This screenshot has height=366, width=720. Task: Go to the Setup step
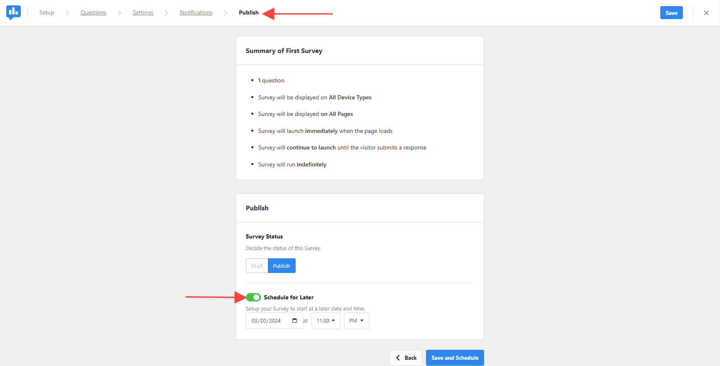click(x=47, y=13)
